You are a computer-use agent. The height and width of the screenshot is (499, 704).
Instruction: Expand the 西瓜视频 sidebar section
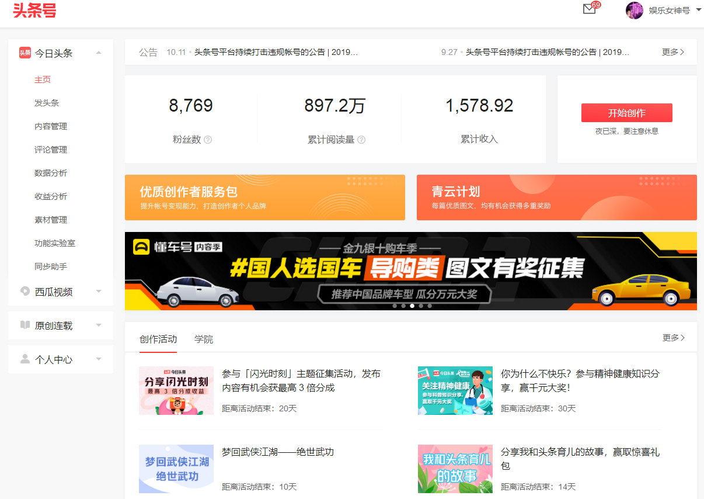pos(99,290)
